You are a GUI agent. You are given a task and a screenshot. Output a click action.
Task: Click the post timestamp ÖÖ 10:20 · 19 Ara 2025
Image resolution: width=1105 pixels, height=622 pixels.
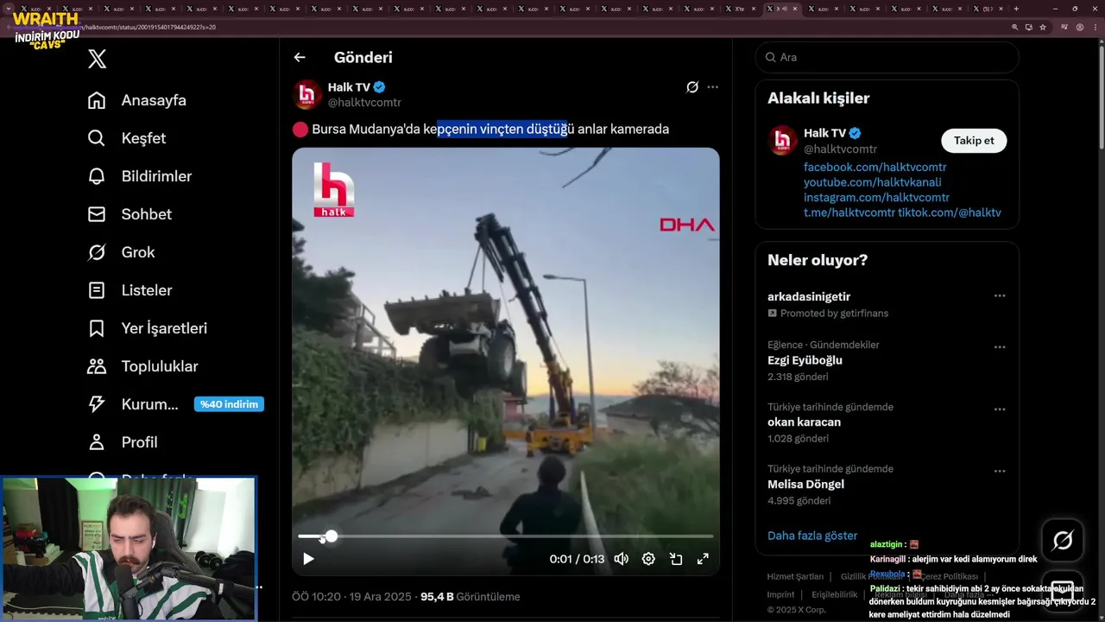click(351, 597)
